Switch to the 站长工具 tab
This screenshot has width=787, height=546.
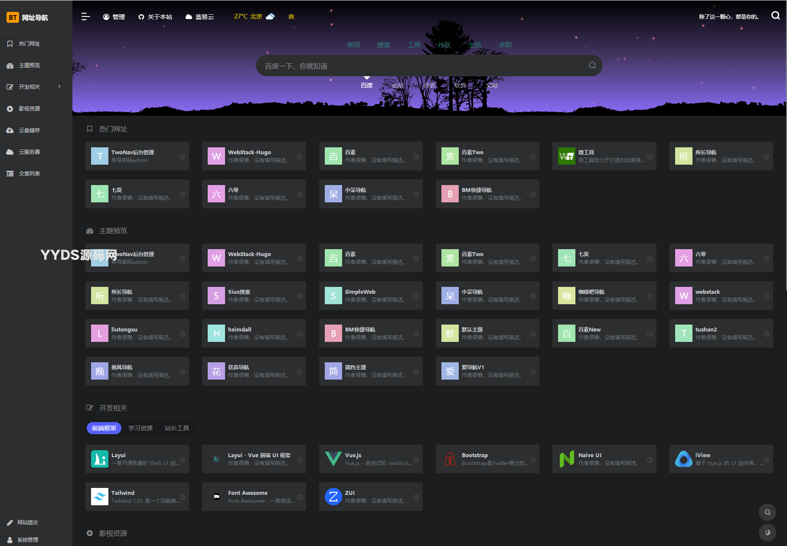176,428
